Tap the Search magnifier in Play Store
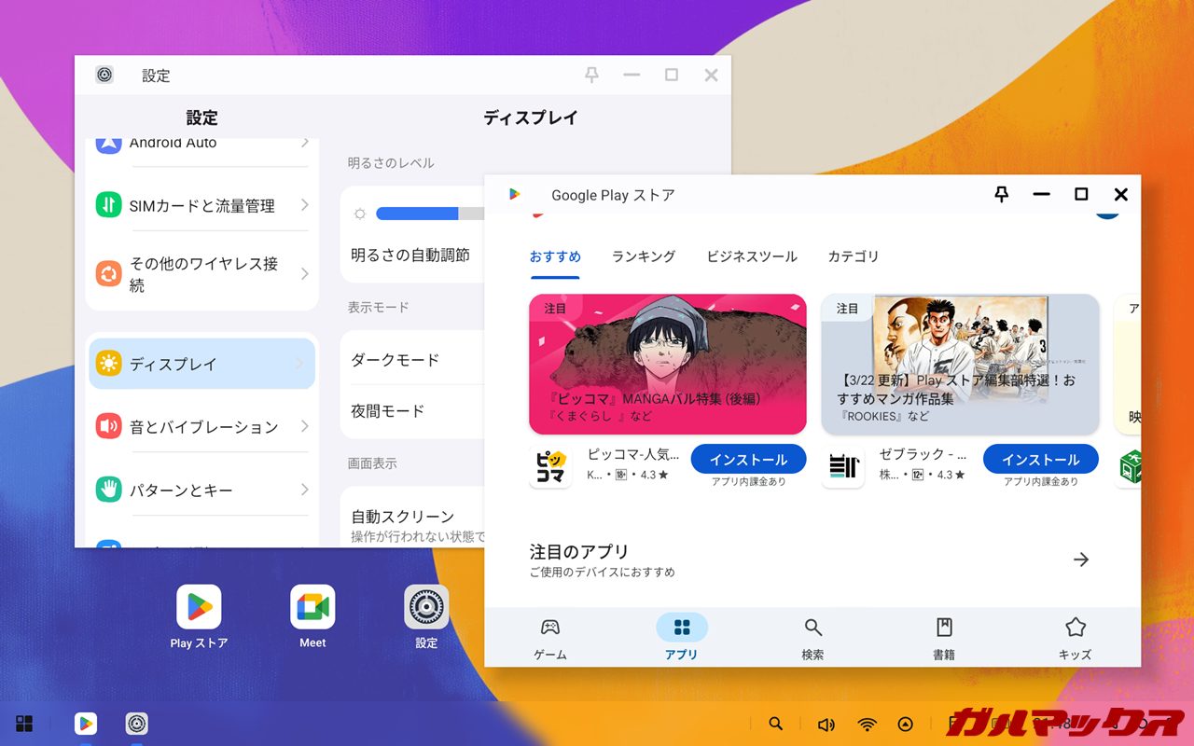1194x746 pixels. tap(812, 628)
